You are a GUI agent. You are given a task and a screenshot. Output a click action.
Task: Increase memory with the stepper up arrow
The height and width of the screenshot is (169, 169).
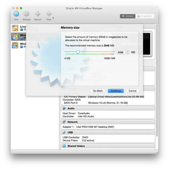128,51
